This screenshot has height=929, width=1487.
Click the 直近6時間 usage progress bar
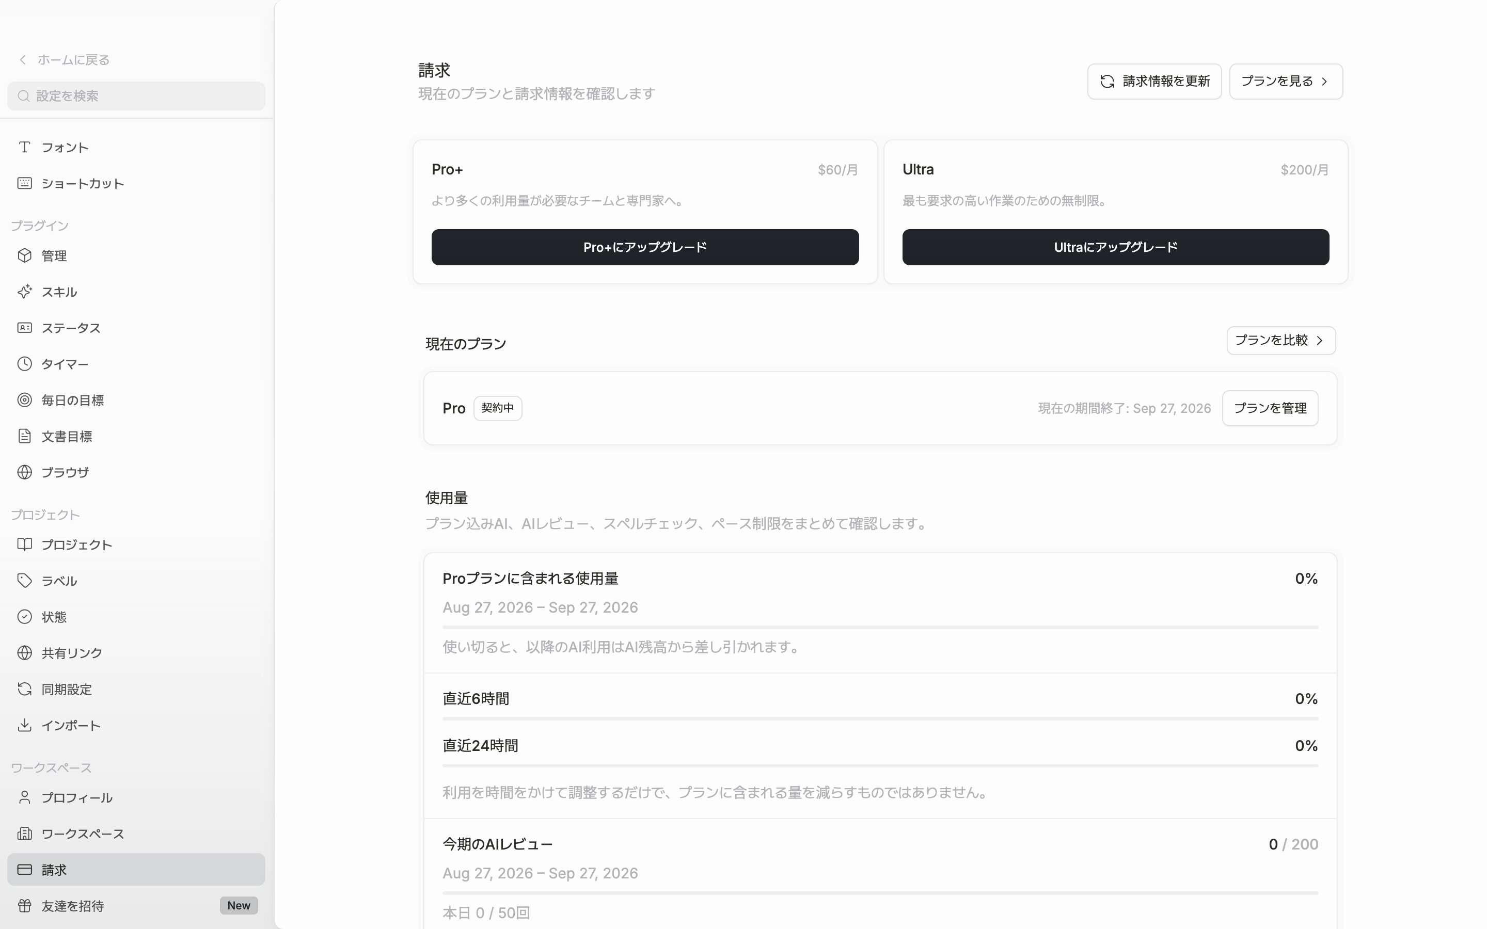pos(880,718)
